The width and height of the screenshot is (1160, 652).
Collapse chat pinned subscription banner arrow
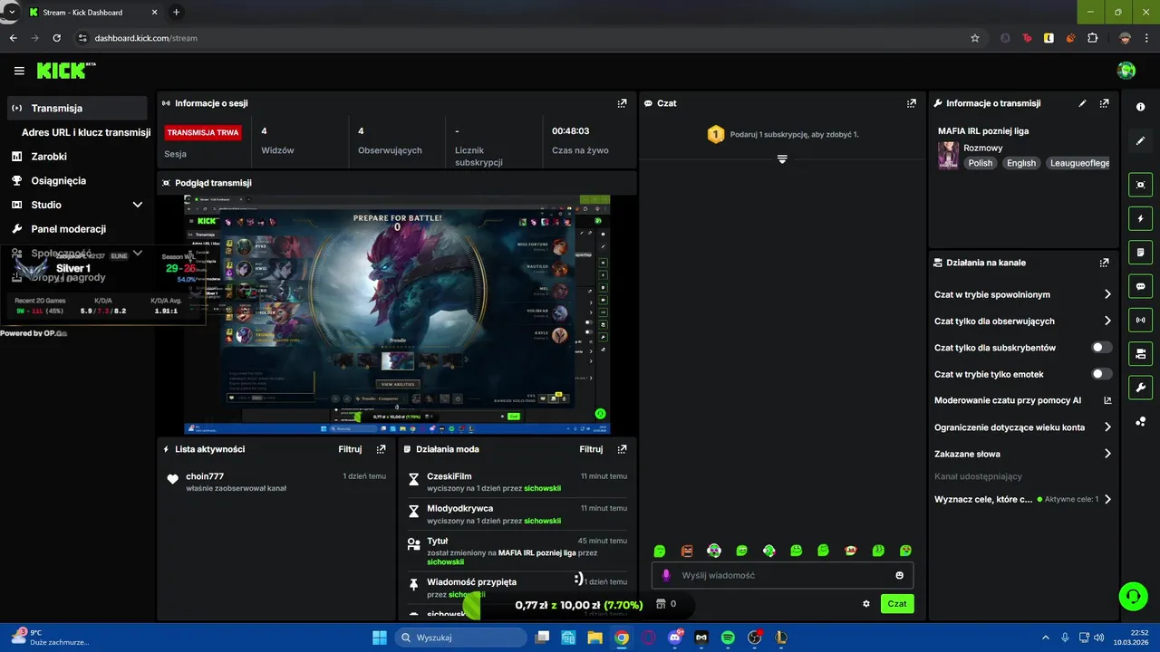pyautogui.click(x=782, y=159)
